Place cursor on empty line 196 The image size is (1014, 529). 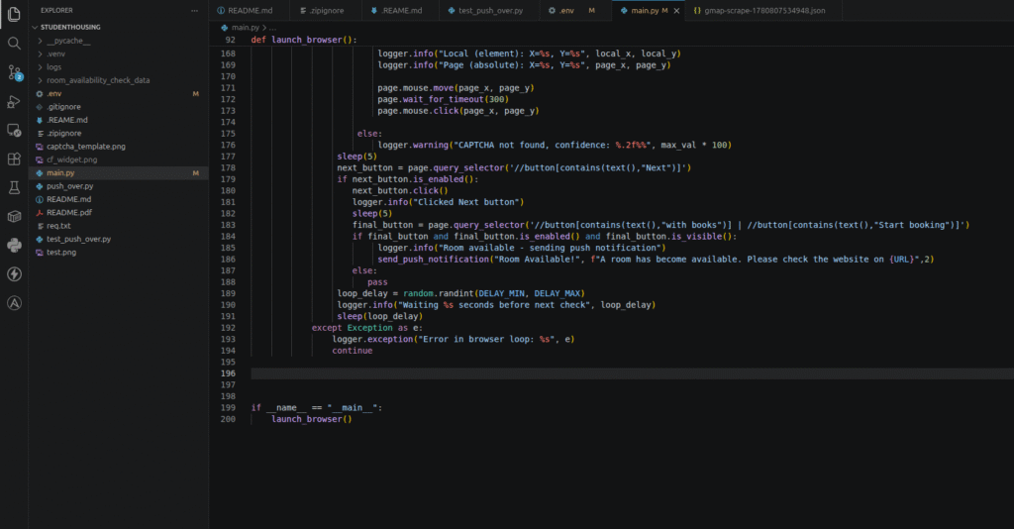[x=632, y=373]
